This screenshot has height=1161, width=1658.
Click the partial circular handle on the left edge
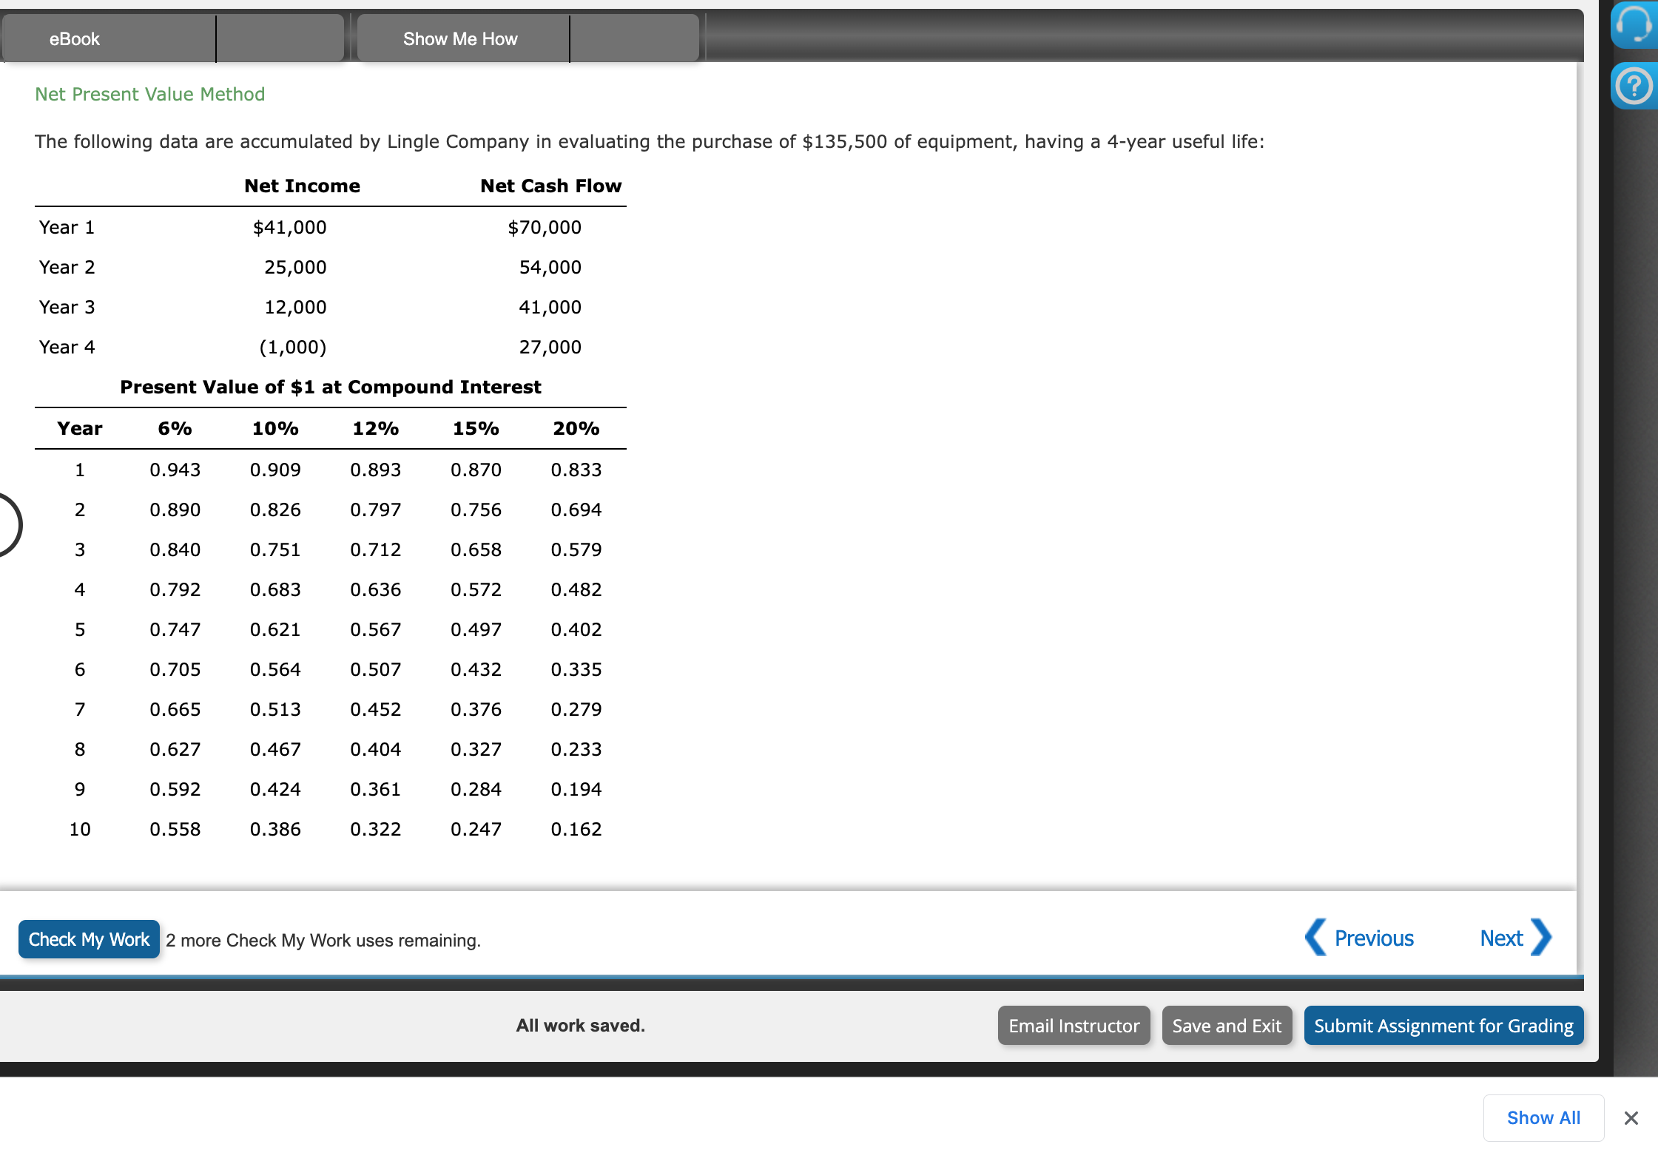(x=6, y=525)
